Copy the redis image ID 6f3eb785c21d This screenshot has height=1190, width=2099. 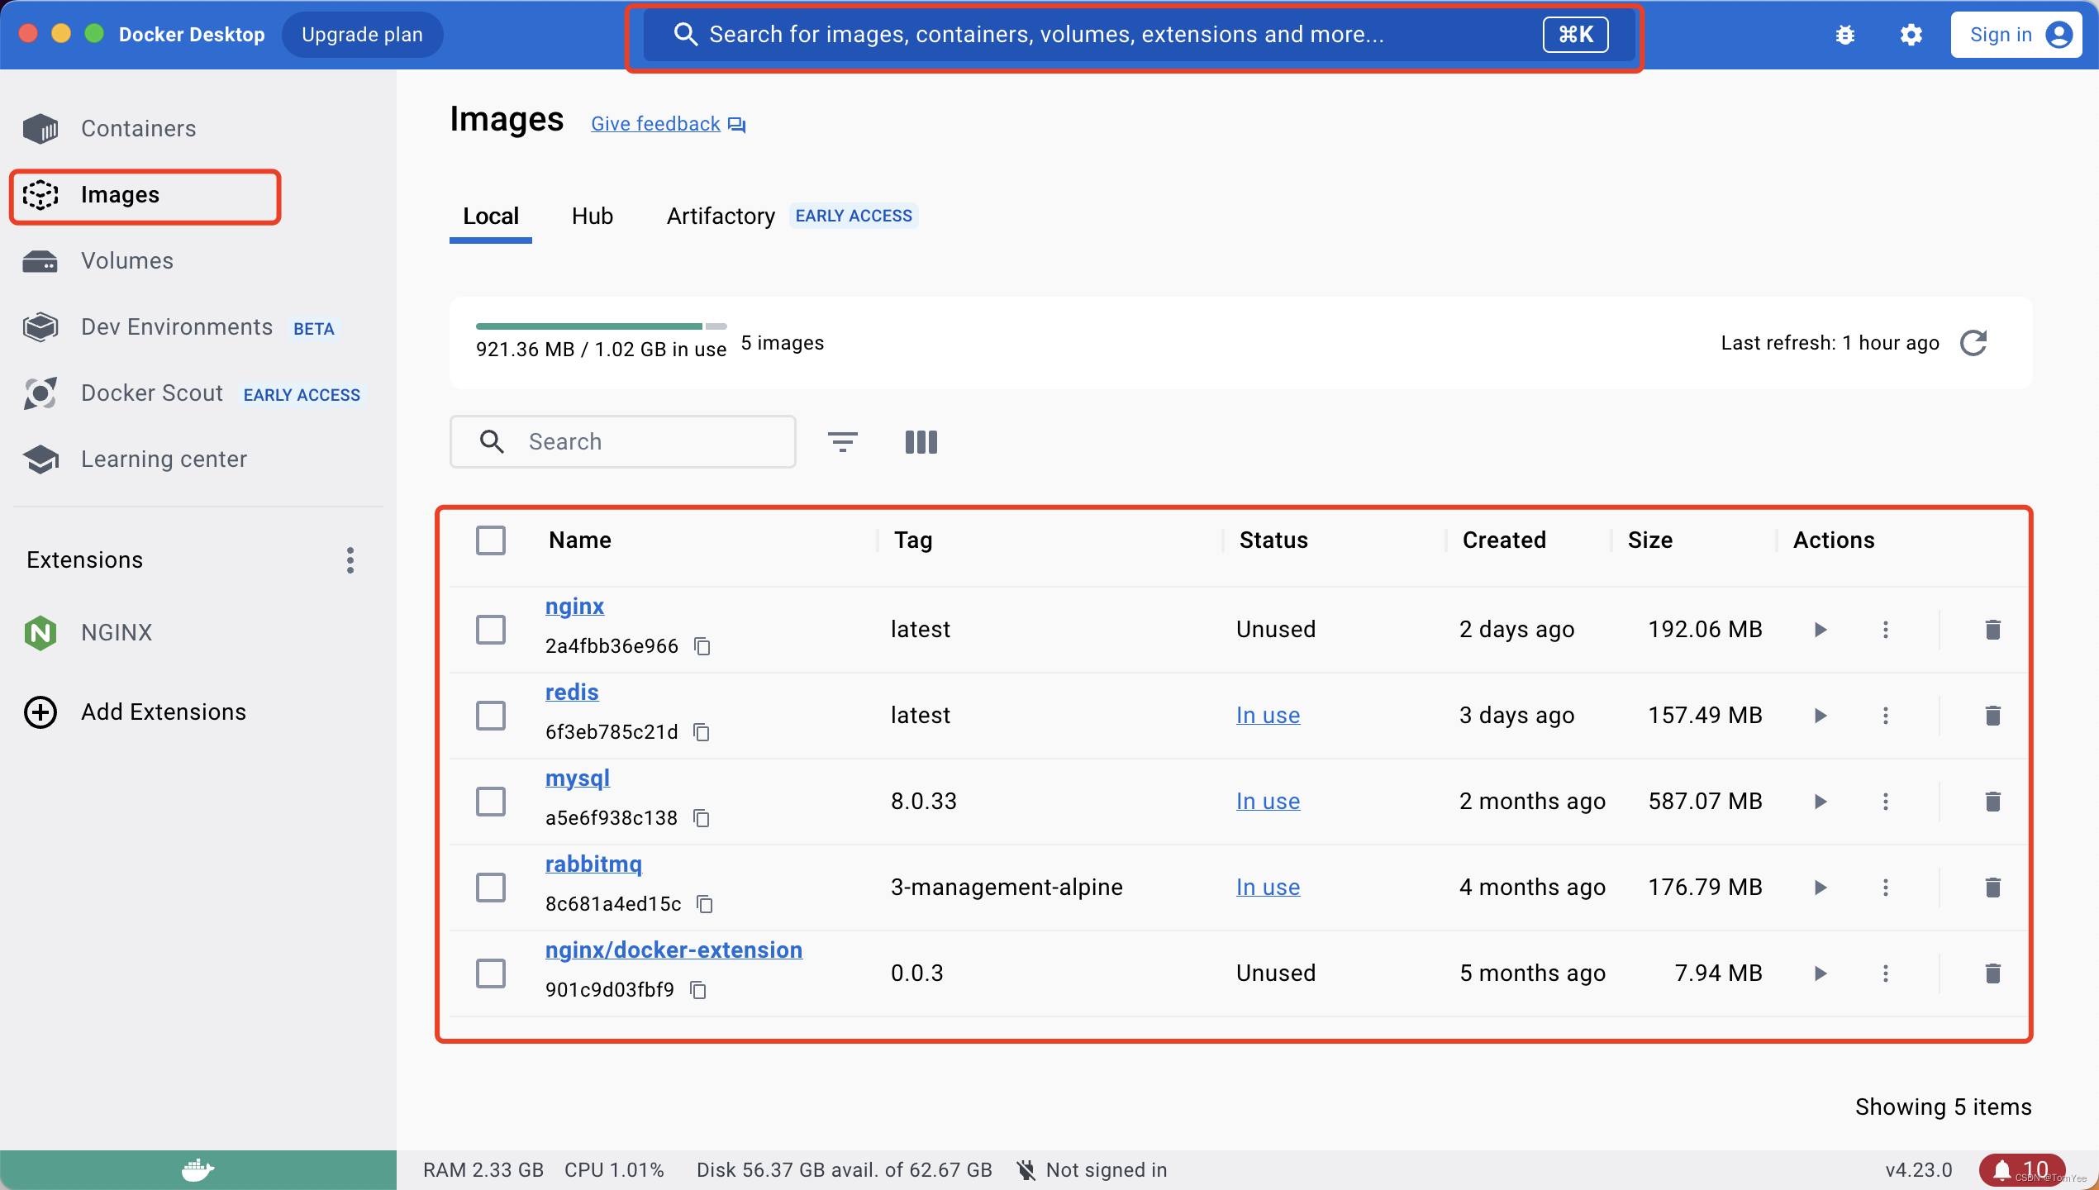coord(702,732)
